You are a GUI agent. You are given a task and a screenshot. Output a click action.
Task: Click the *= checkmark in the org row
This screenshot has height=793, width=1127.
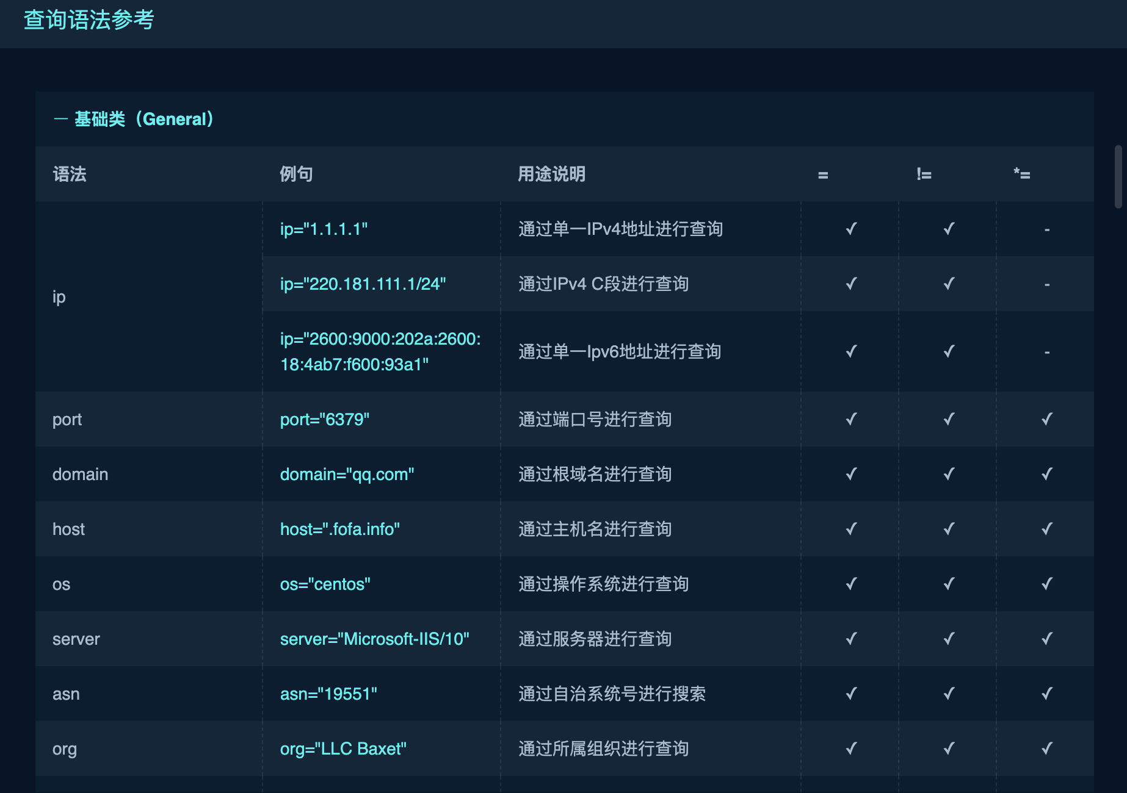click(x=1046, y=748)
